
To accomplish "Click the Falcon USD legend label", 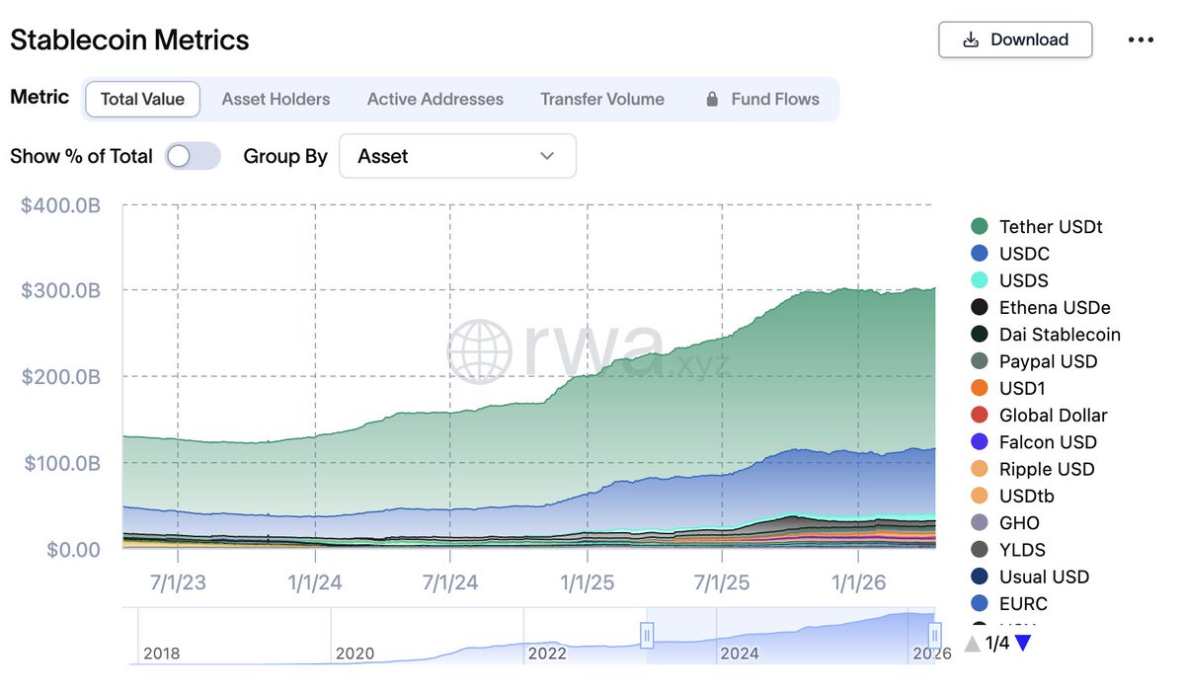I will (1048, 442).
